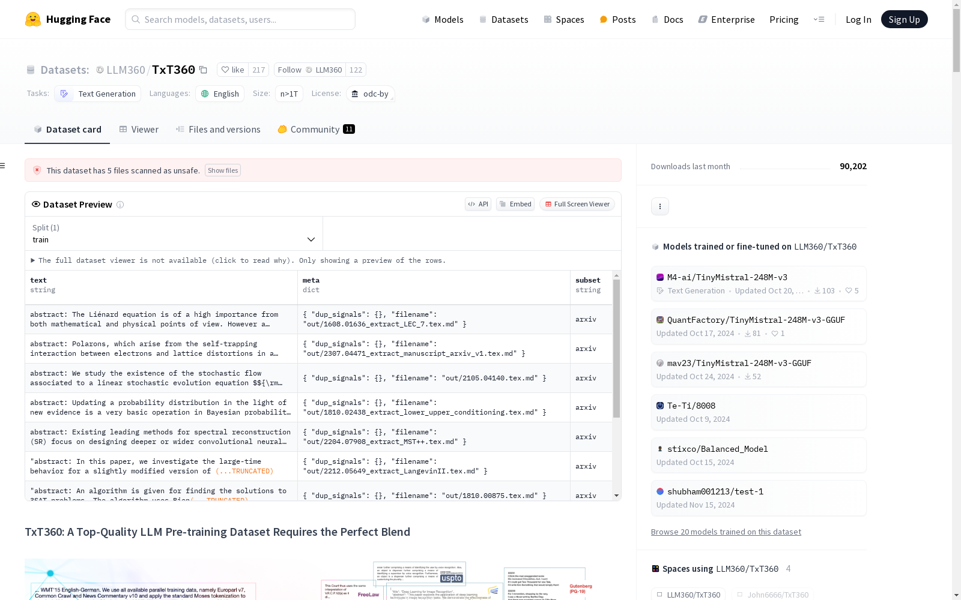Open the dataset API button
Image resolution: width=961 pixels, height=600 pixels.
pyautogui.click(x=478, y=204)
